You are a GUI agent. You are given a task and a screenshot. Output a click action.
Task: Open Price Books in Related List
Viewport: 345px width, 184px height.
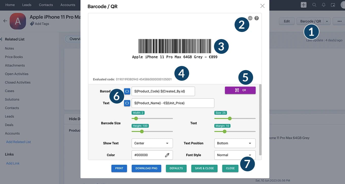pyautogui.click(x=14, y=57)
